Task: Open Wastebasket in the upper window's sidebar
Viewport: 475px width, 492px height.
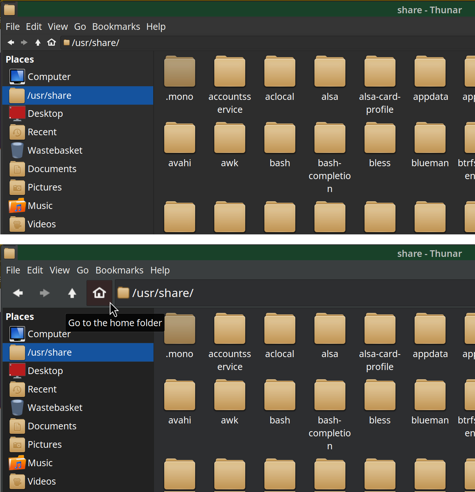Action: pyautogui.click(x=78, y=150)
